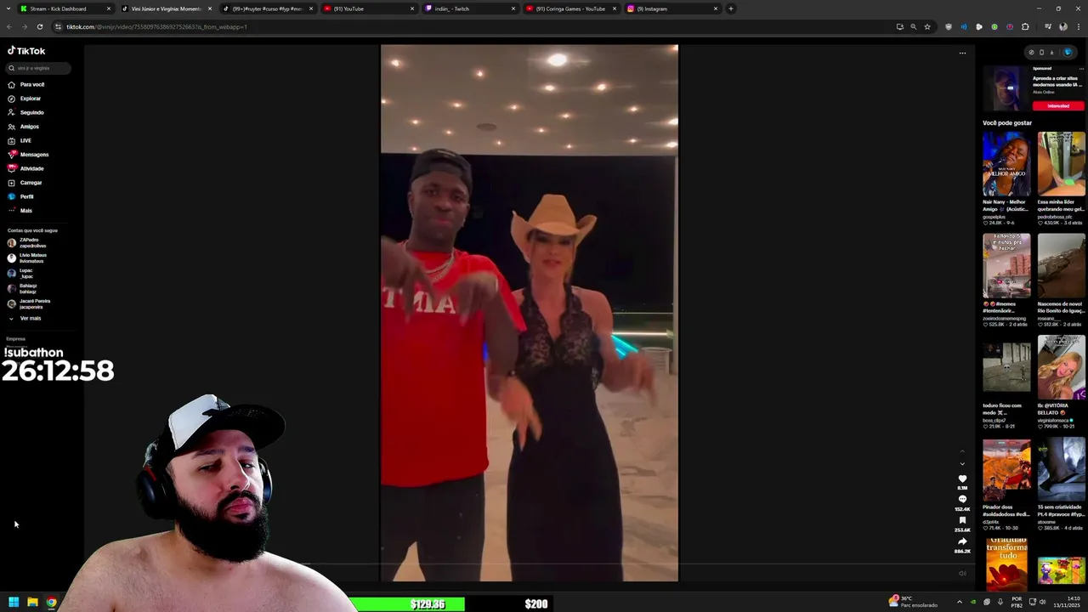The height and width of the screenshot is (612, 1088).
Task: Open ZAPedro's followed account
Action: pyautogui.click(x=26, y=243)
